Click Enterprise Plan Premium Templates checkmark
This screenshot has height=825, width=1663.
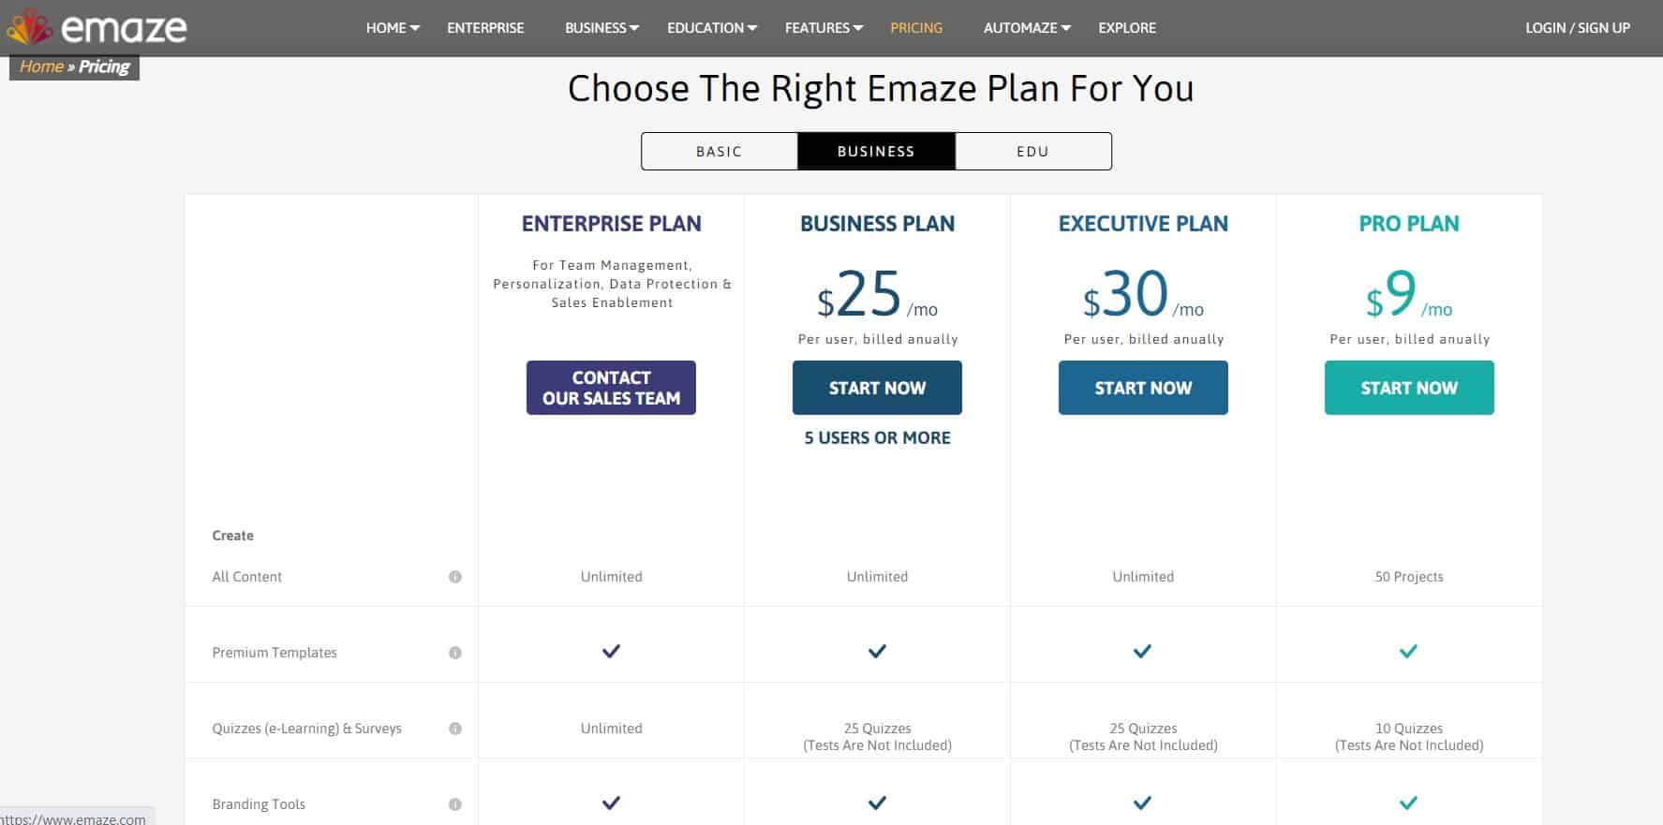pyautogui.click(x=611, y=651)
